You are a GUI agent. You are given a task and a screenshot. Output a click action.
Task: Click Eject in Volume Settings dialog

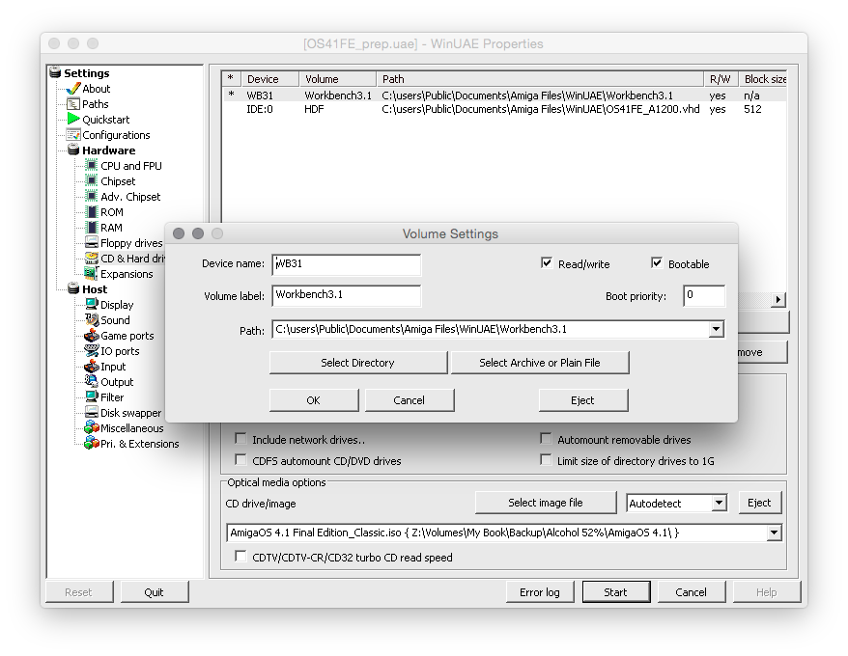pos(583,400)
